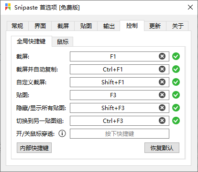198x172 pixels.
Task: Clear the 贴图 F3 shortcut
Action: 162,95
